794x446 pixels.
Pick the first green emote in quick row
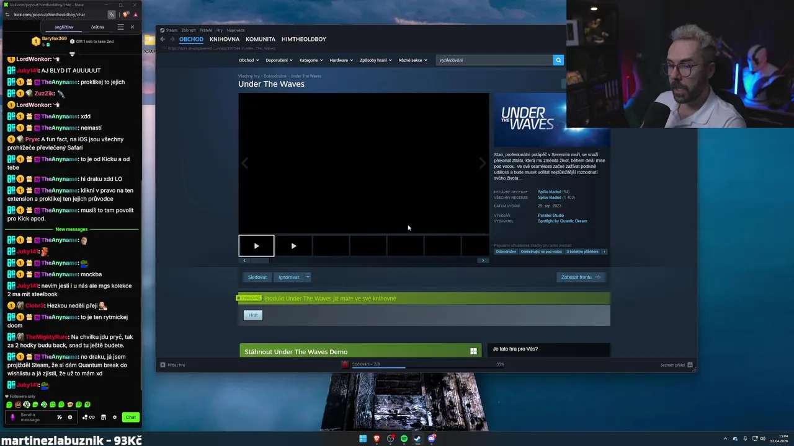[x=9, y=404]
